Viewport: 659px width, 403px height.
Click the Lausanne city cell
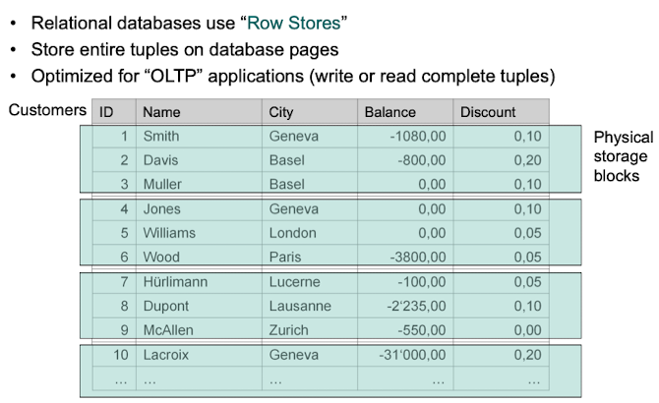pyautogui.click(x=299, y=306)
